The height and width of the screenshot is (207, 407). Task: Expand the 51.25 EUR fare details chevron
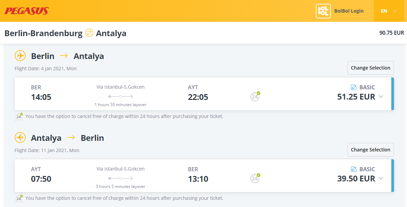click(x=381, y=97)
